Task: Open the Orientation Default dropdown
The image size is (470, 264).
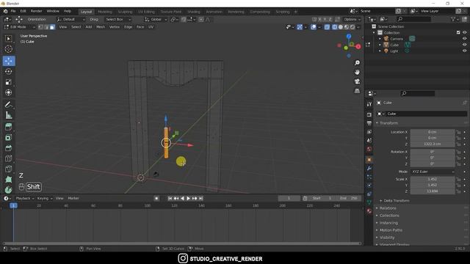Action: tap(70, 19)
